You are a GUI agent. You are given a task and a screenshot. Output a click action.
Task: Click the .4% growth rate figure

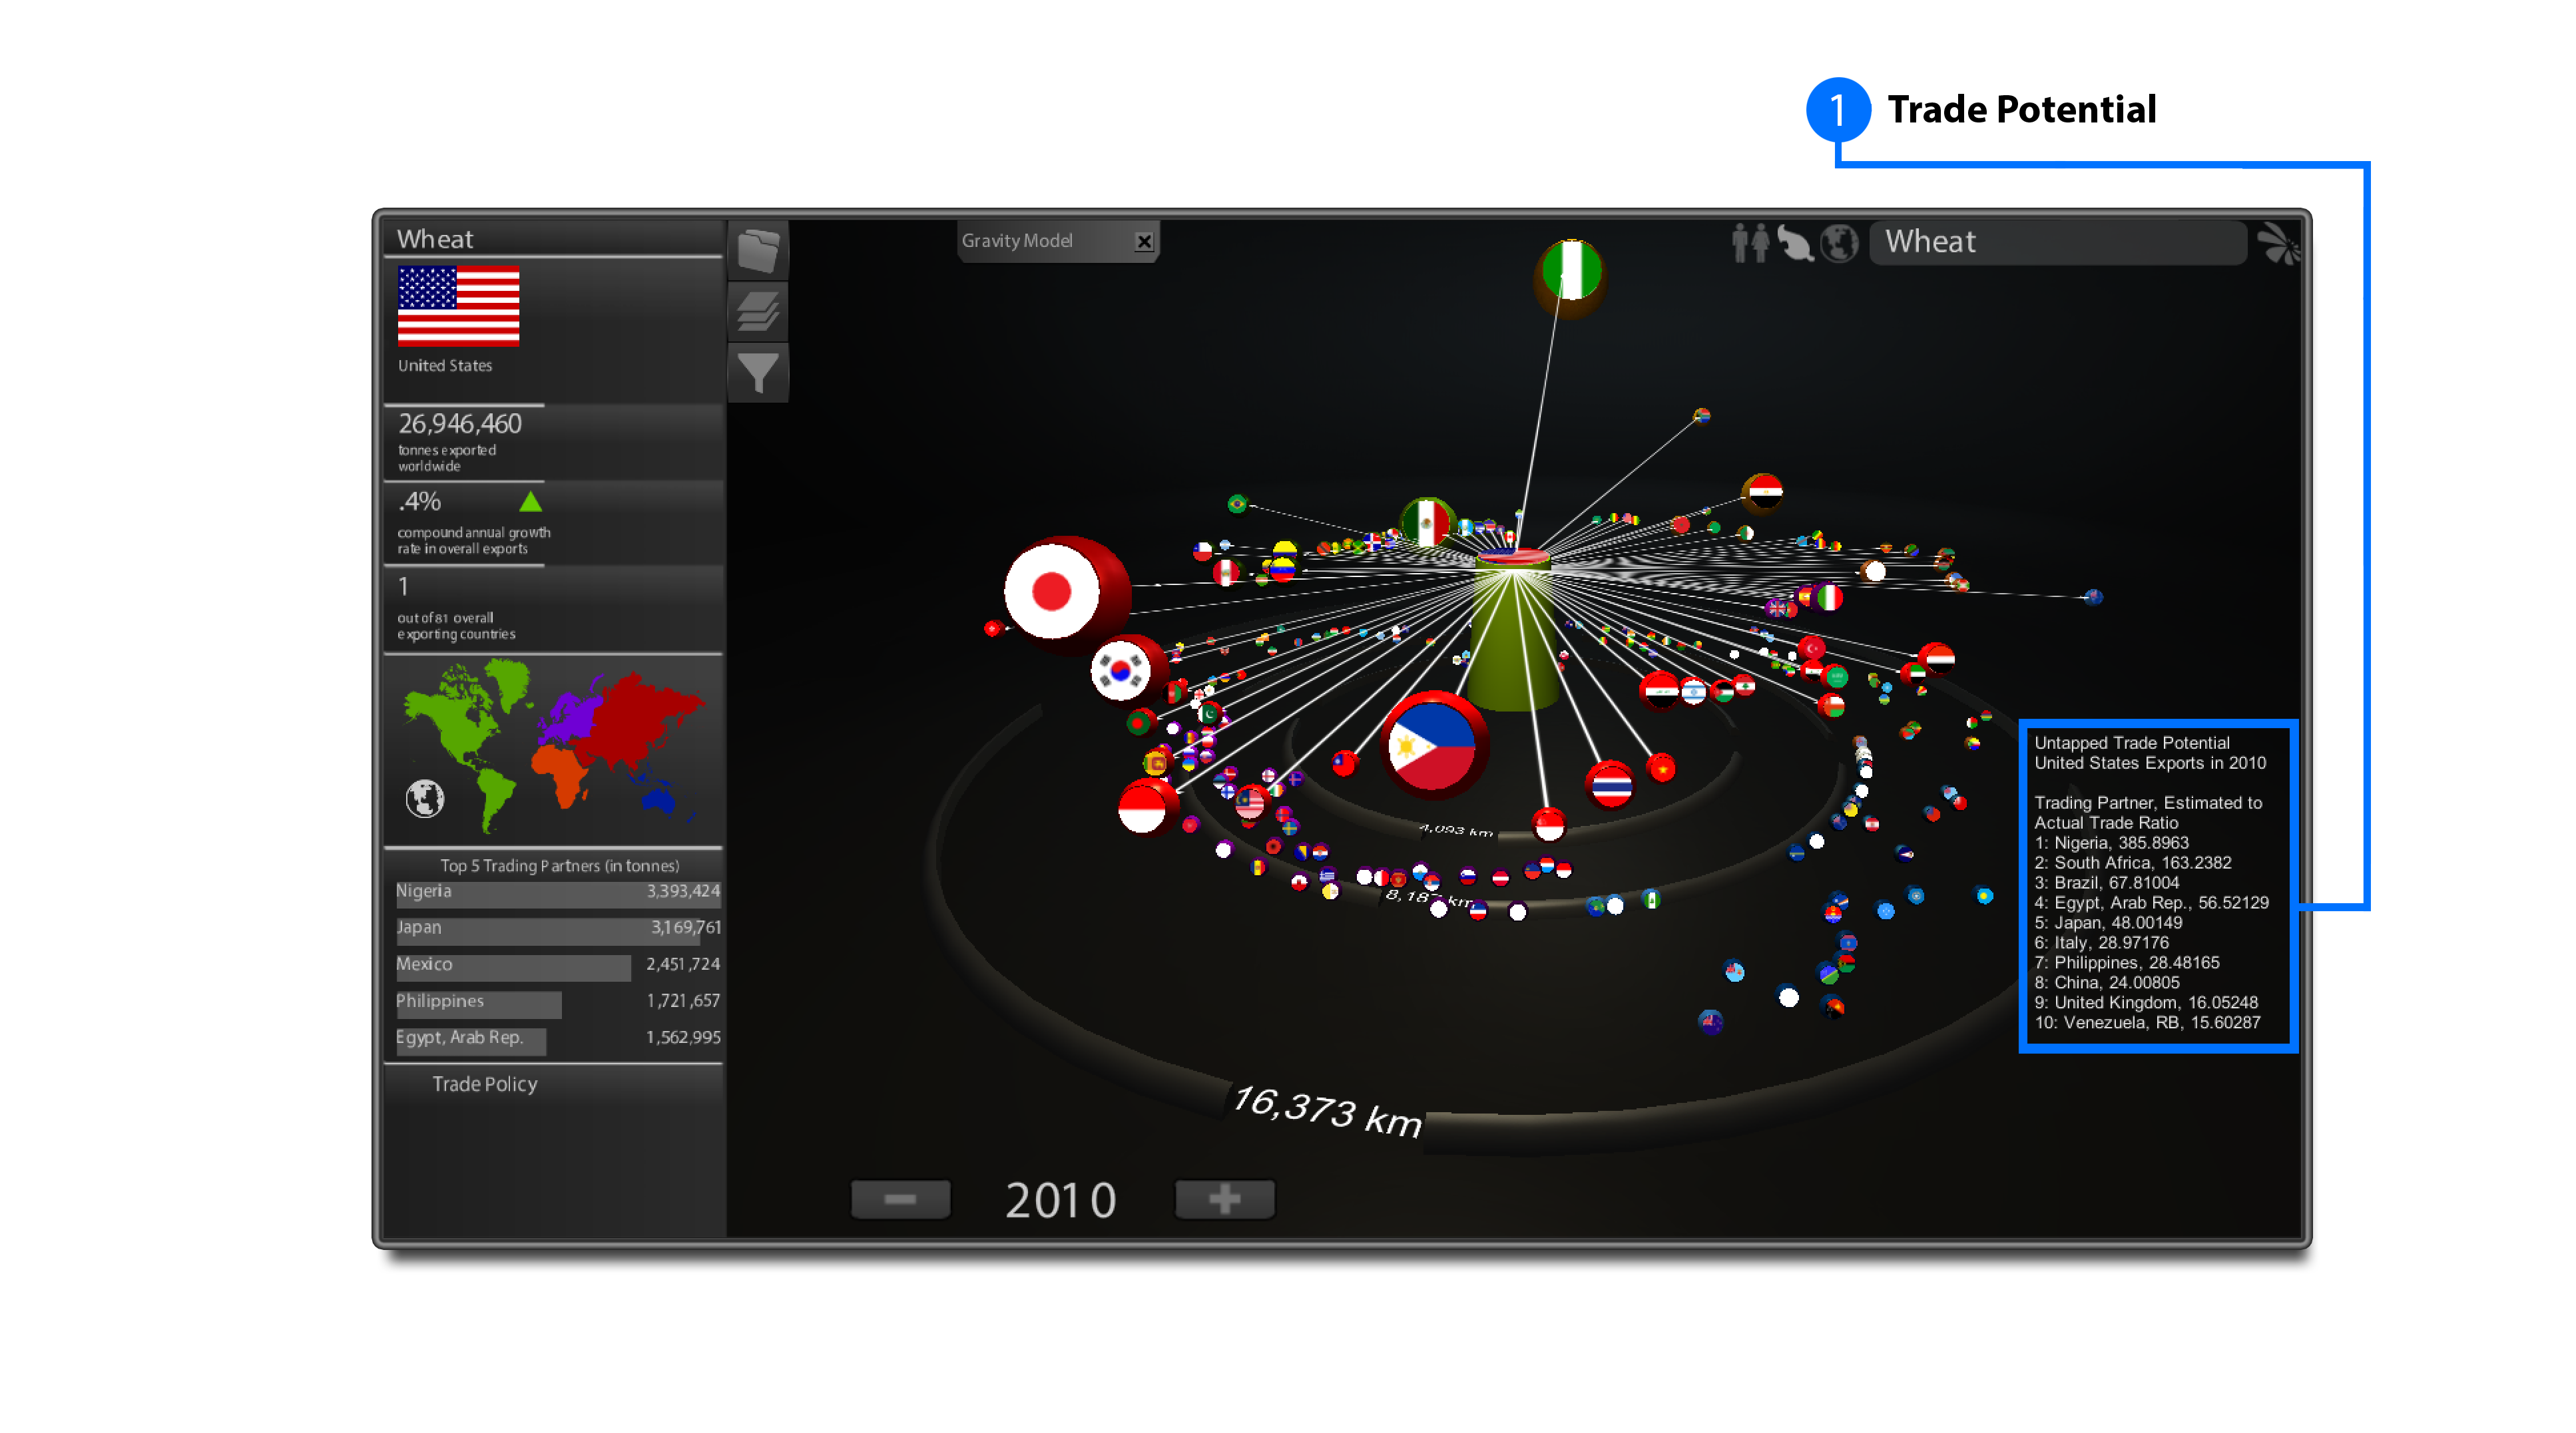[x=419, y=501]
